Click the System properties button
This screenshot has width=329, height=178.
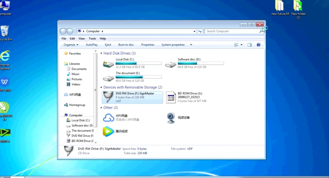(173, 45)
